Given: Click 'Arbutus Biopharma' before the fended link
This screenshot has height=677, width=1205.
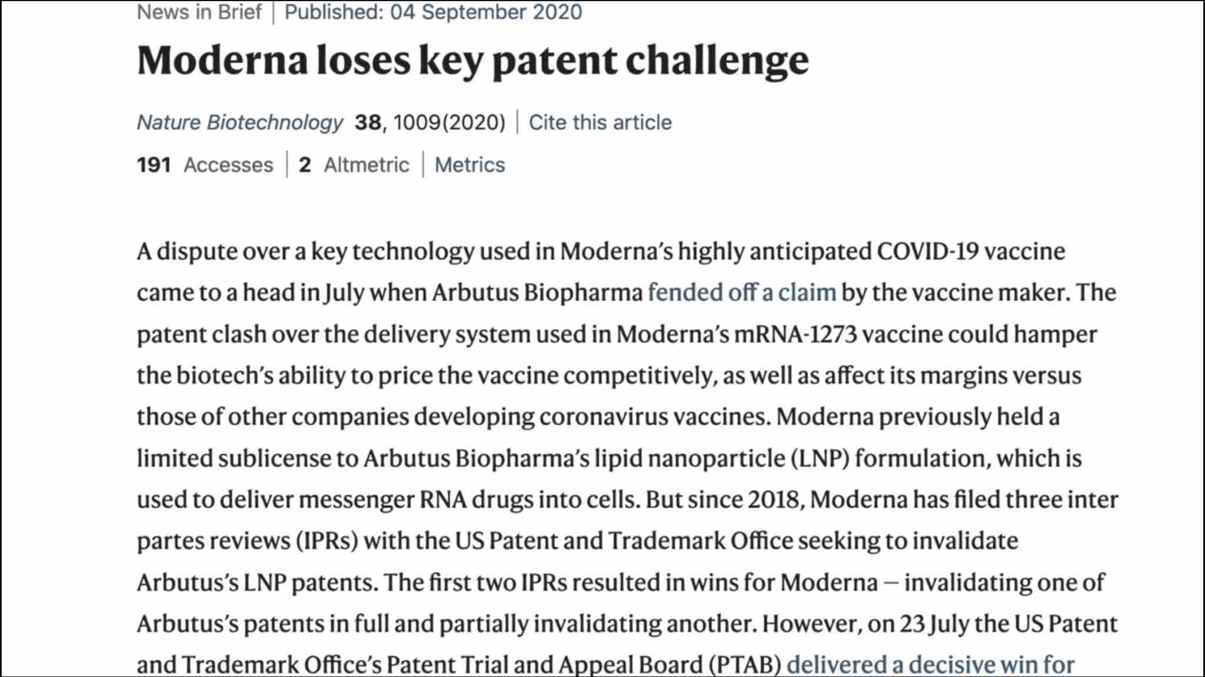Looking at the screenshot, I should (537, 292).
